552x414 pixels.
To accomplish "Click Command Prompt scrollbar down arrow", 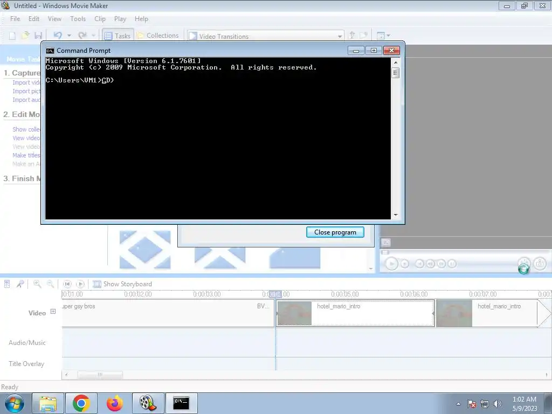I will point(396,215).
